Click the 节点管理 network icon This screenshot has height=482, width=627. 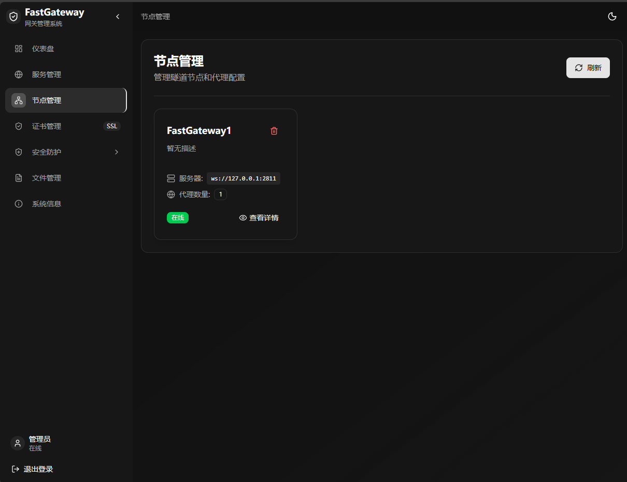pyautogui.click(x=19, y=100)
